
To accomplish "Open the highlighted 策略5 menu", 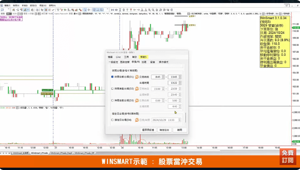I will (x=143, y=57).
